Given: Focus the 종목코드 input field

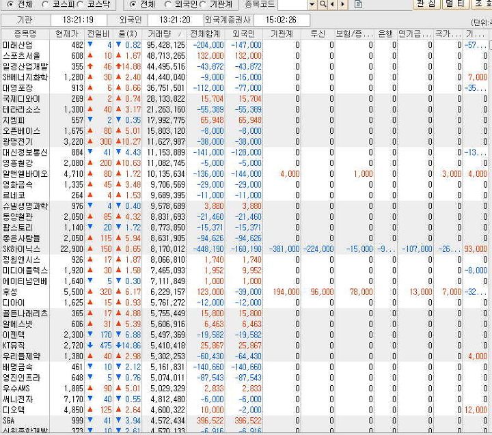Looking at the screenshot, I should (x=292, y=4).
